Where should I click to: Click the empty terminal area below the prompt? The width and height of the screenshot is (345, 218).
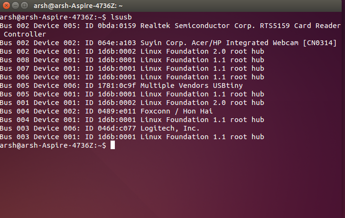click(171, 184)
